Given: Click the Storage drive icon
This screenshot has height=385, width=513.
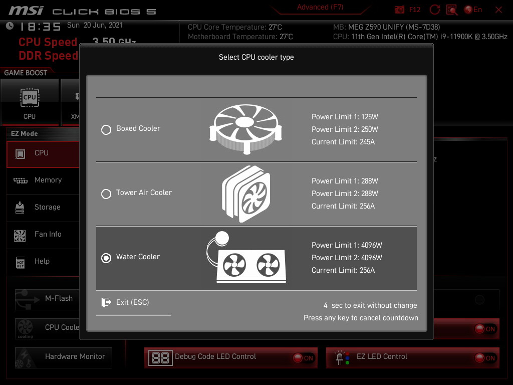Looking at the screenshot, I should (20, 208).
